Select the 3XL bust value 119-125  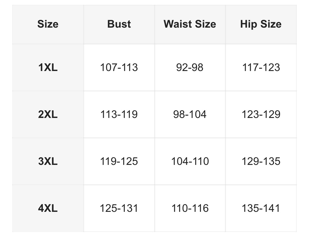pos(119,161)
